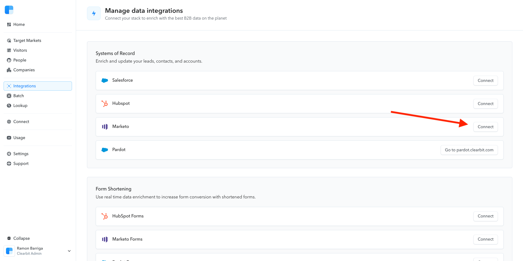Screen dimensions: 523x261
Task: Connect Marketo Forms
Action: (x=485, y=239)
